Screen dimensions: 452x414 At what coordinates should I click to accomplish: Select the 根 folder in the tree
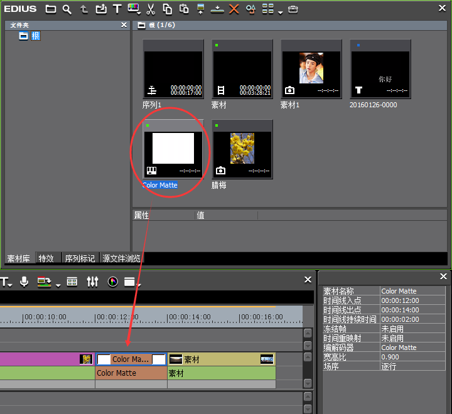point(36,36)
